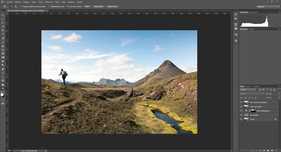281x152 pixels.
Task: Select the Lasso tool
Action: [x=3, y=23]
